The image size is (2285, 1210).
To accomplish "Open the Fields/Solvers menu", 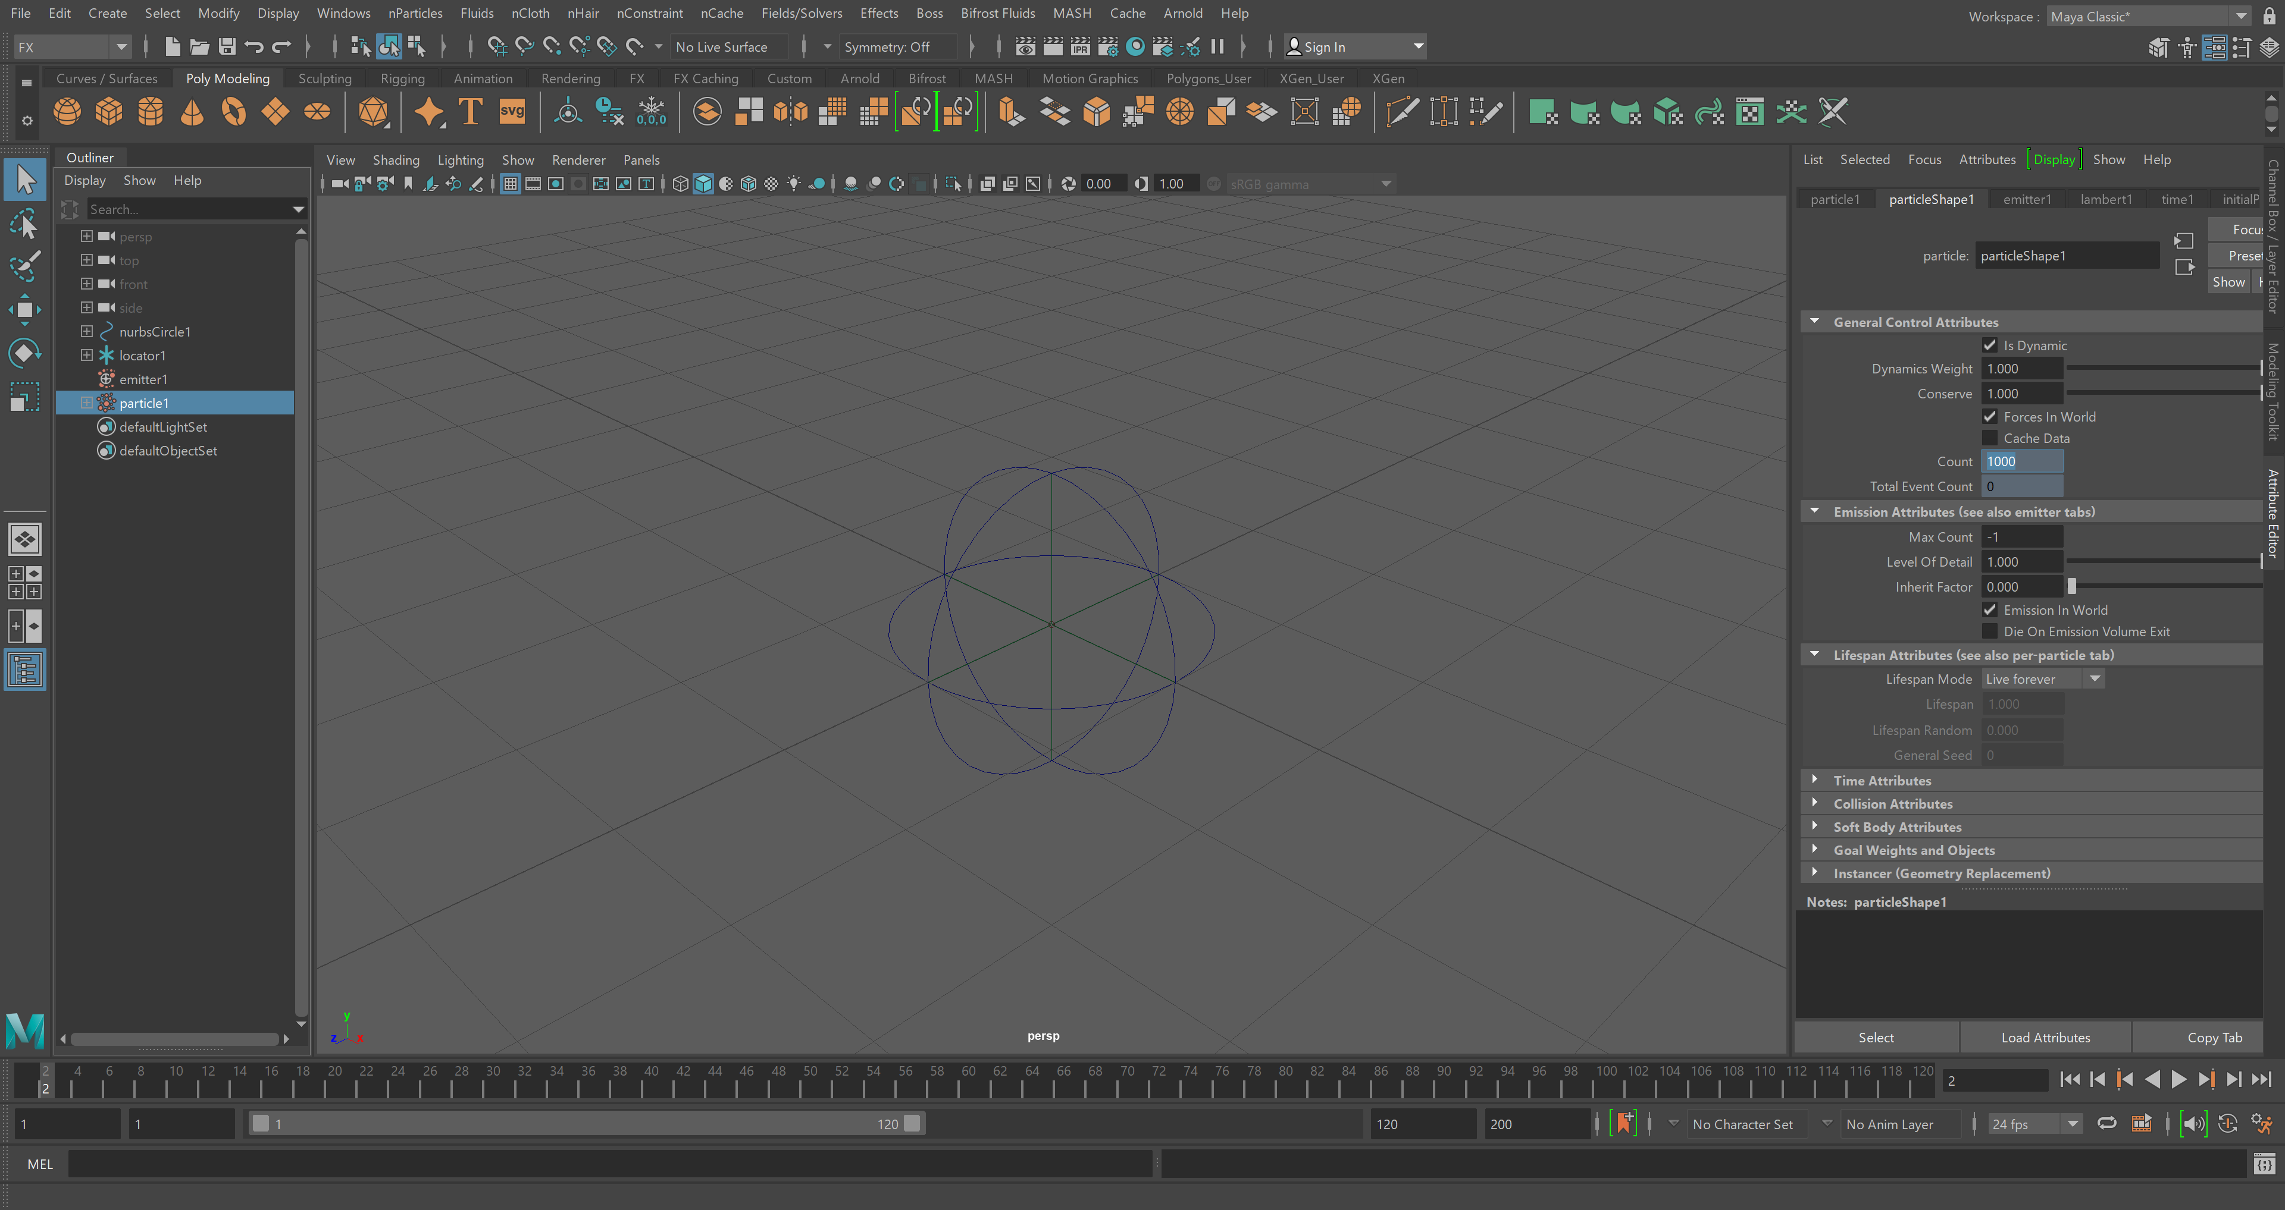I will click(801, 13).
